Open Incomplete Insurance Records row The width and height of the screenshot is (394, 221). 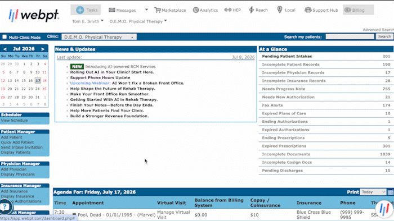click(326, 81)
